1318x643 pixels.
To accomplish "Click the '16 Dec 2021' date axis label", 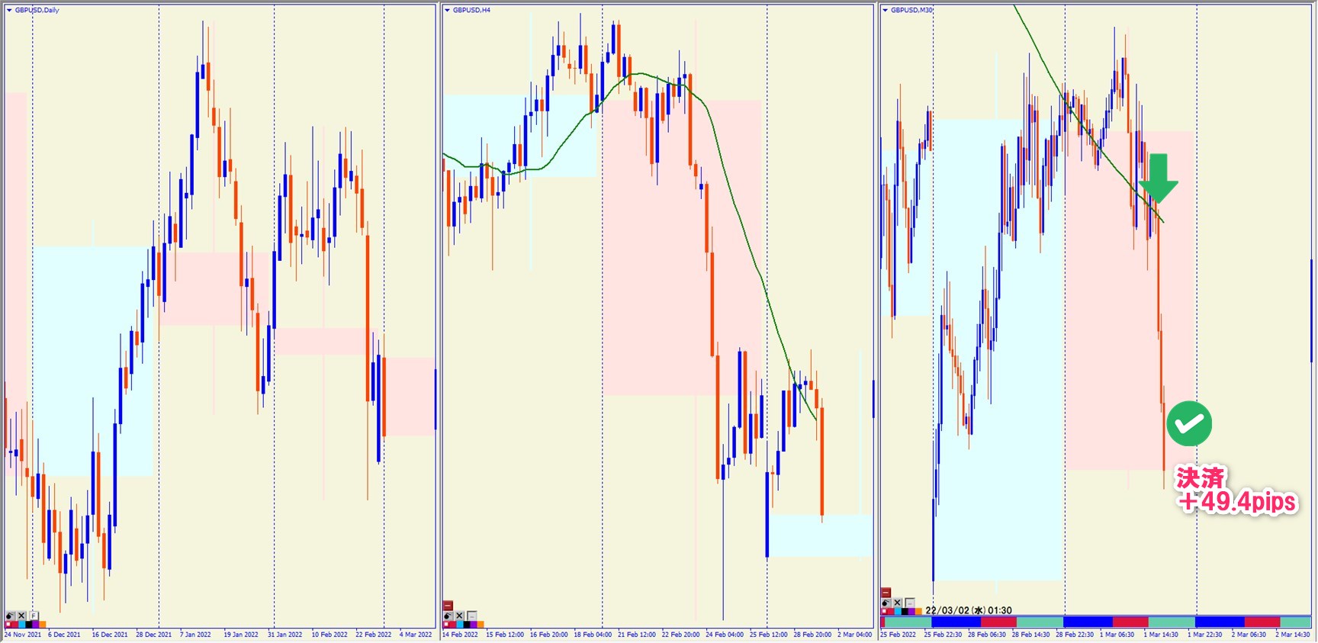I will click(x=110, y=635).
